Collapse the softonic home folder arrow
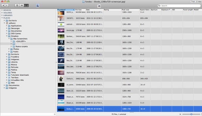The width and height of the screenshot is (202, 116). 4,23
